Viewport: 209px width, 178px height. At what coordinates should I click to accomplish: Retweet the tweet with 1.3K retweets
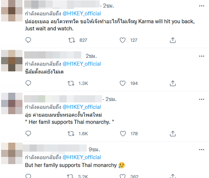(x=71, y=83)
